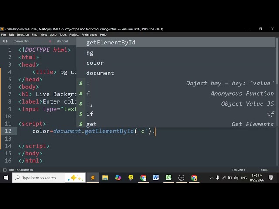Choose getElementById autocomplete suggestion
The height and width of the screenshot is (209, 279).
click(176, 43)
